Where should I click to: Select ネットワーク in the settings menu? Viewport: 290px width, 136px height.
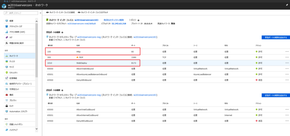click(20, 56)
